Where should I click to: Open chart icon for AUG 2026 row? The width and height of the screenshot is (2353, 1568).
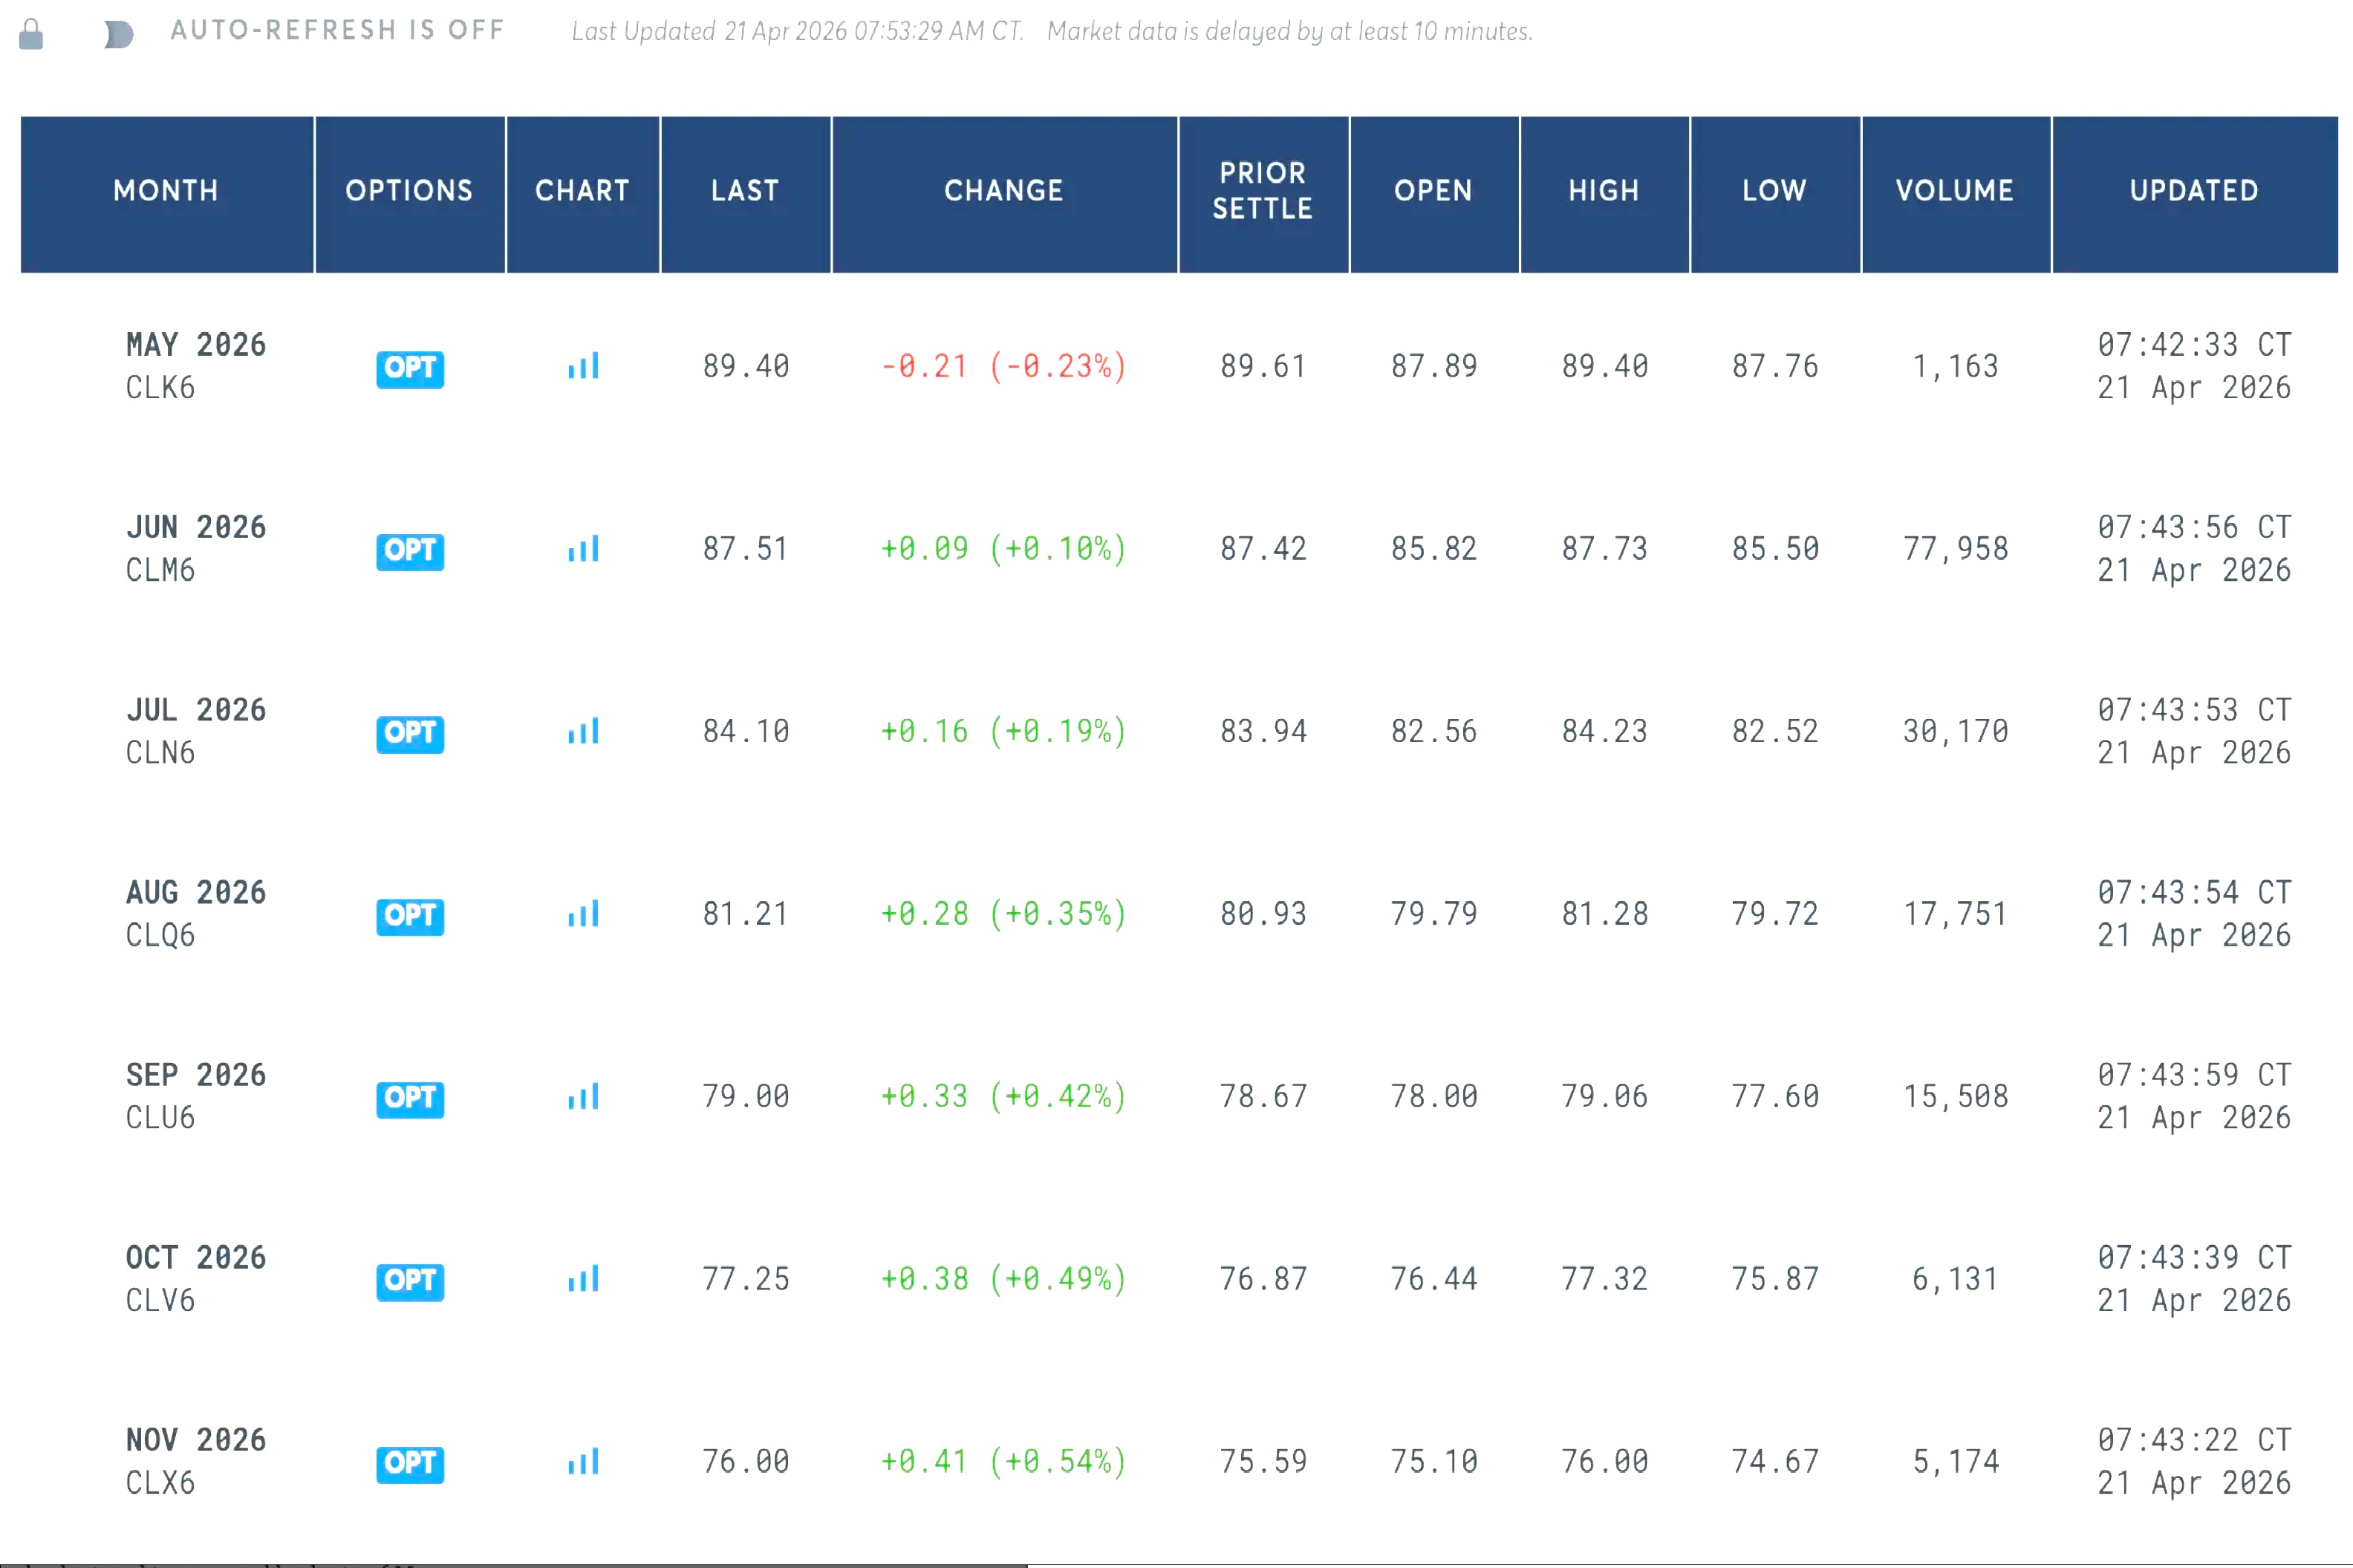tap(583, 914)
